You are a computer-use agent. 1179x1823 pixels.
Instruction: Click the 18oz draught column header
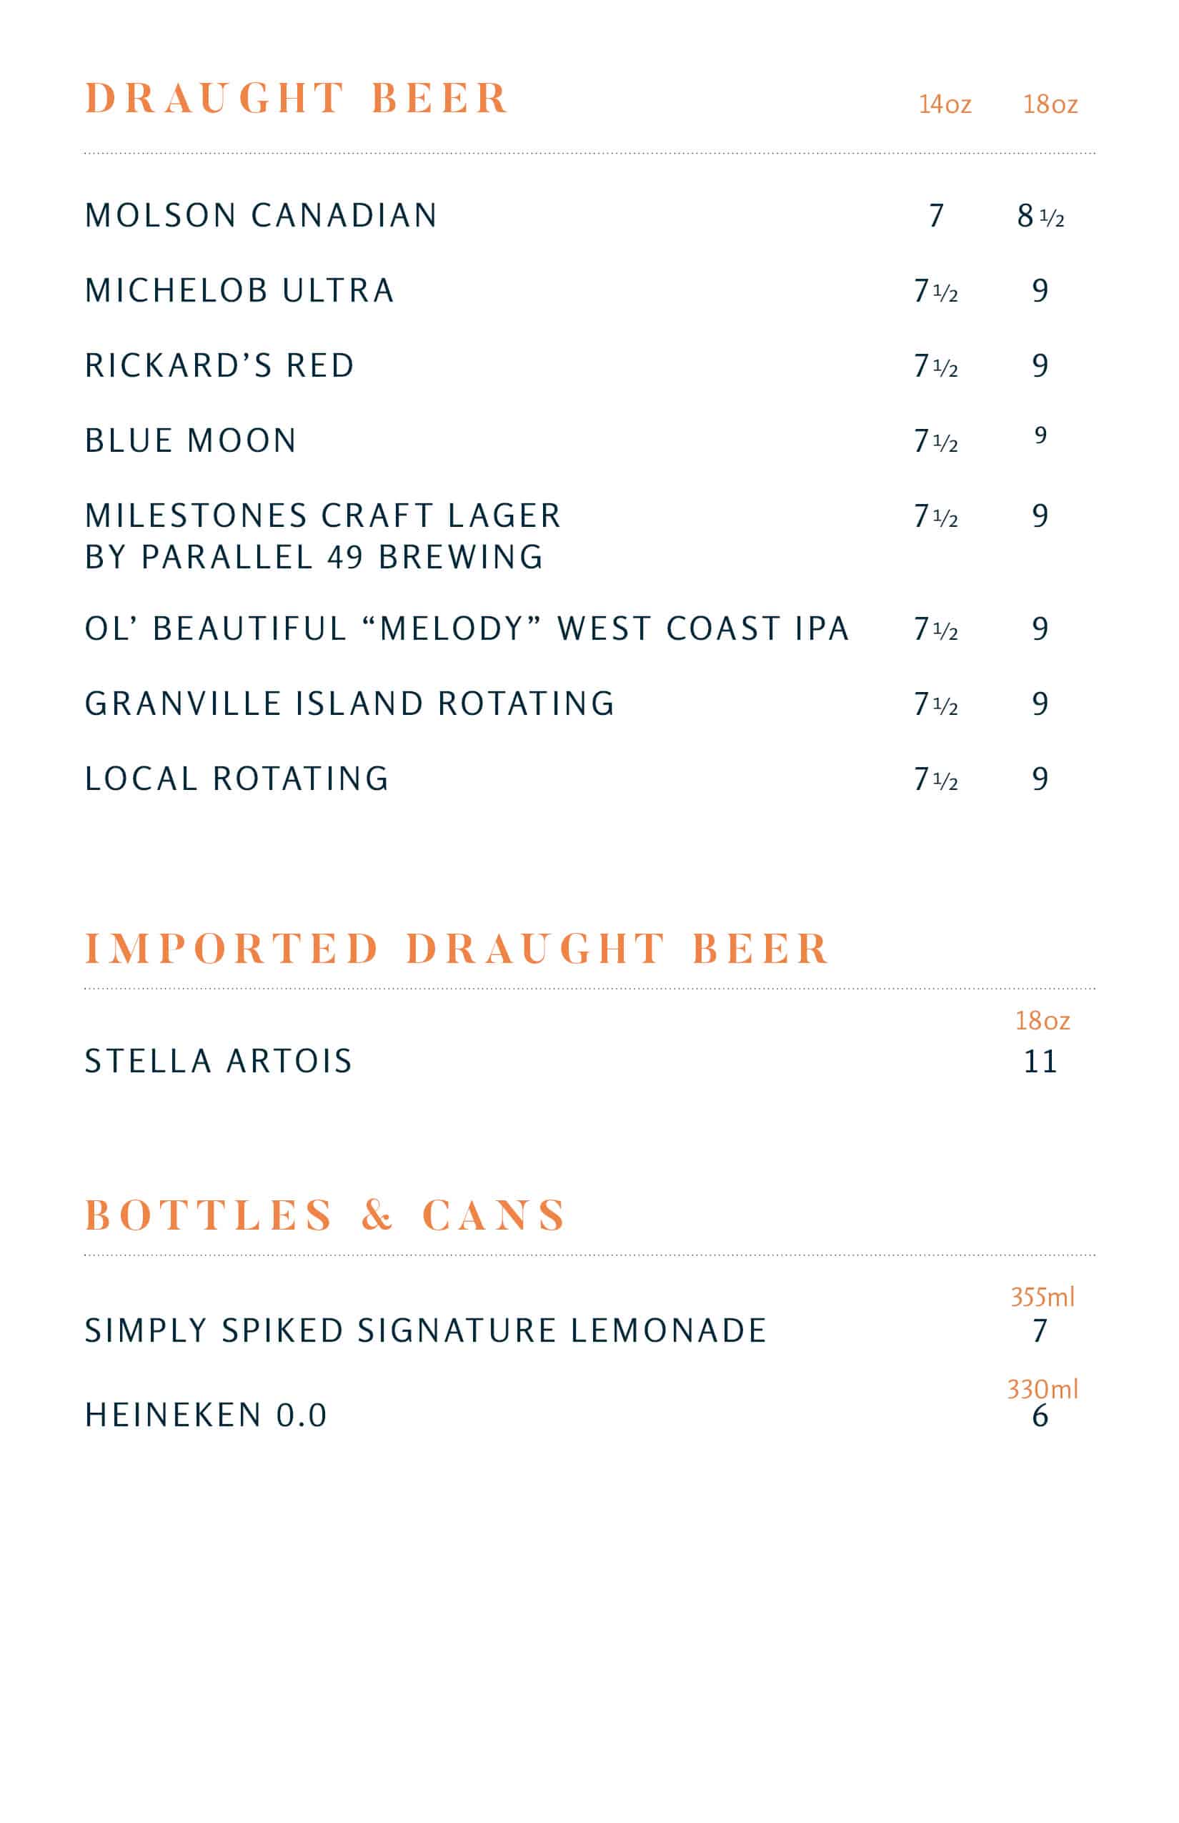1050,104
